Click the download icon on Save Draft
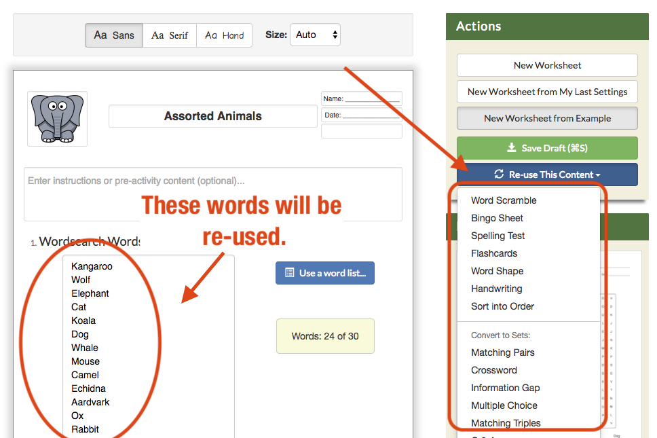 pyautogui.click(x=511, y=147)
